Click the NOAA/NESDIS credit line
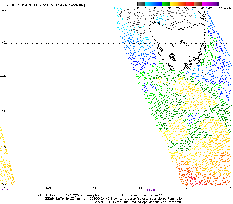The height and width of the screenshot is (204, 233). [136, 202]
